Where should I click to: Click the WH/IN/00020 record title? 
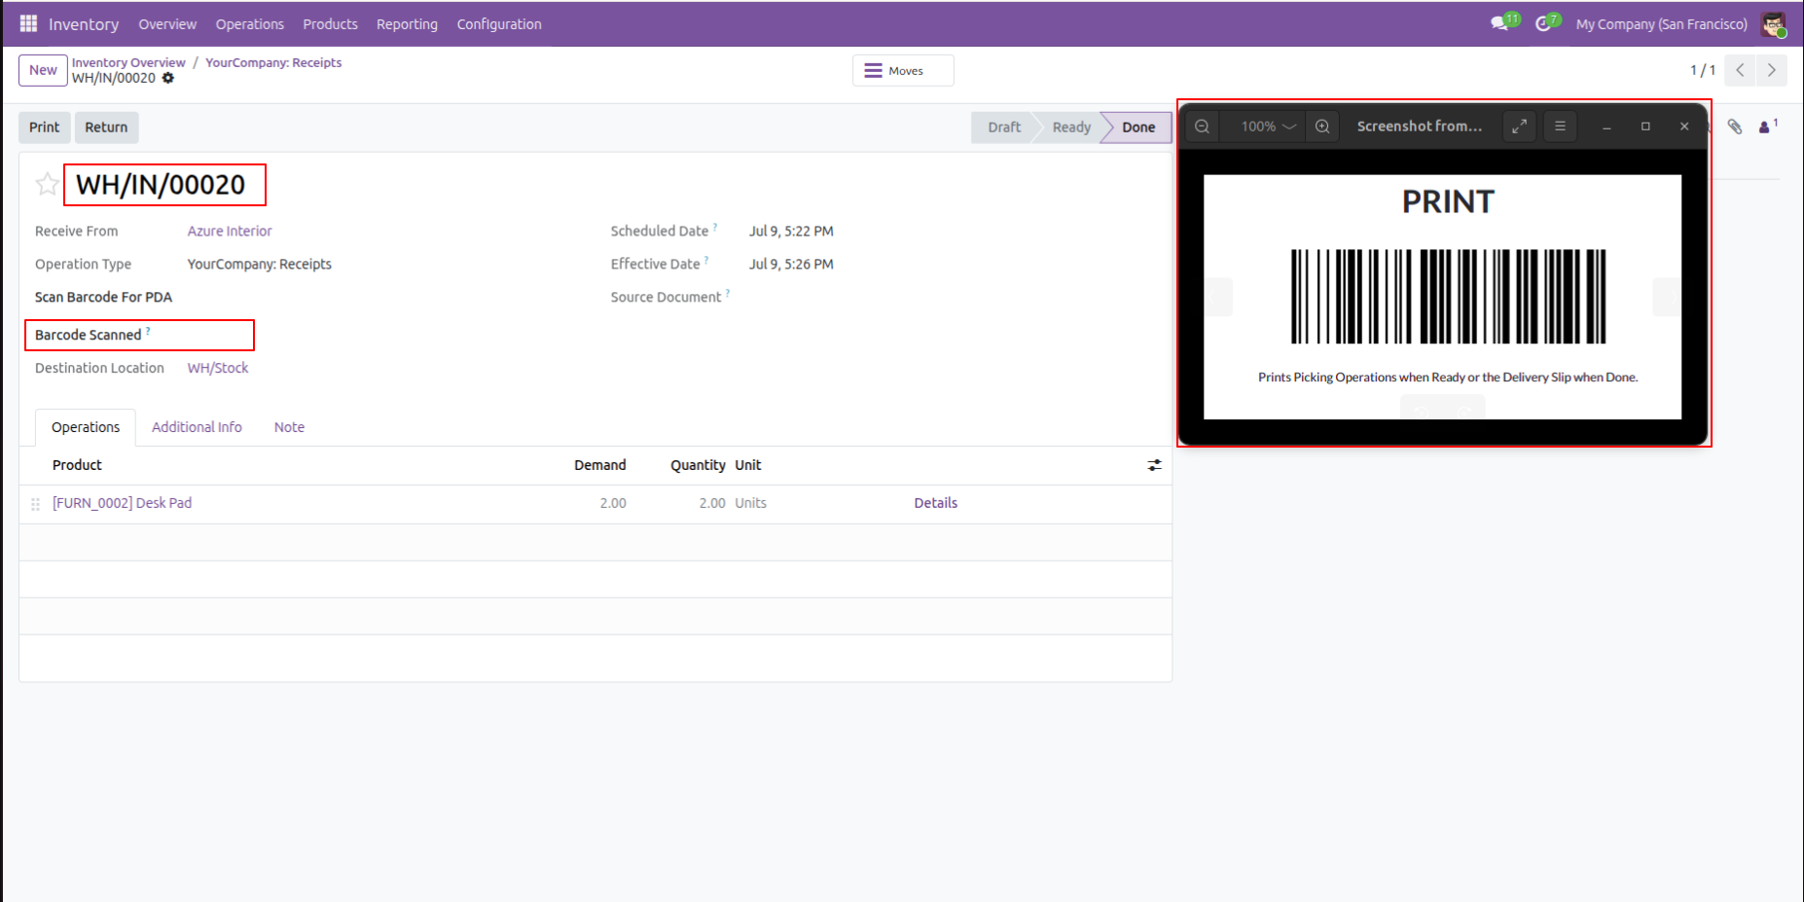[x=161, y=185]
